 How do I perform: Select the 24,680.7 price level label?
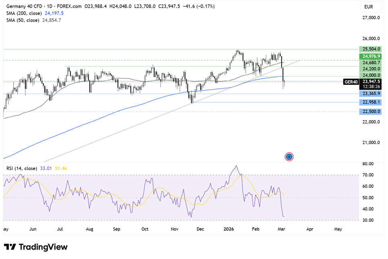click(371, 63)
